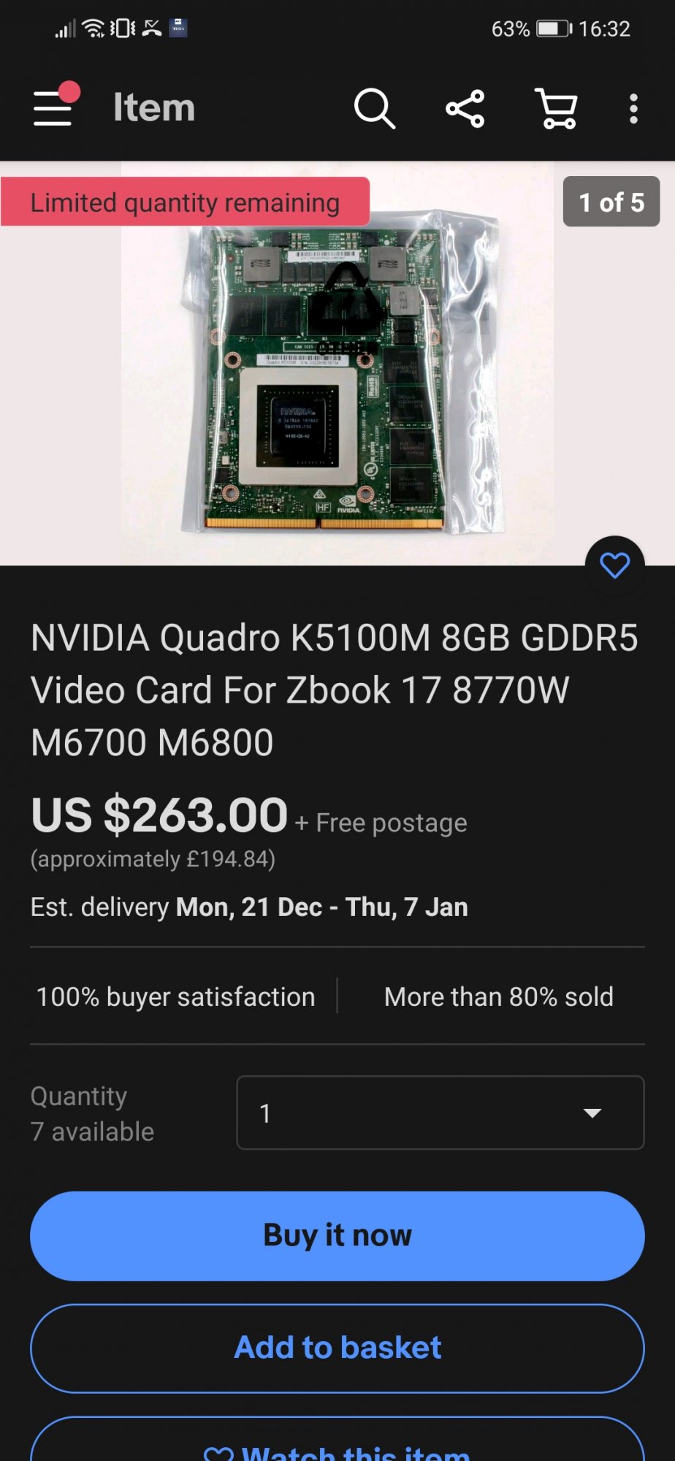Share this item via share icon

[465, 109]
